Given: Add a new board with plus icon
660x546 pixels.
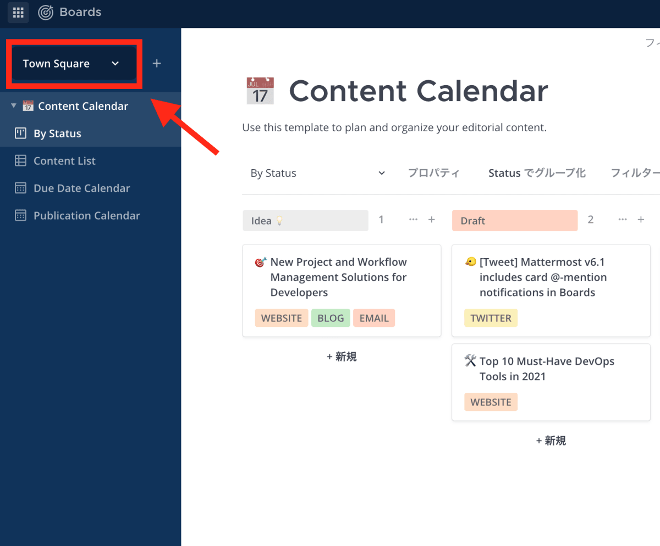Looking at the screenshot, I should tap(157, 64).
